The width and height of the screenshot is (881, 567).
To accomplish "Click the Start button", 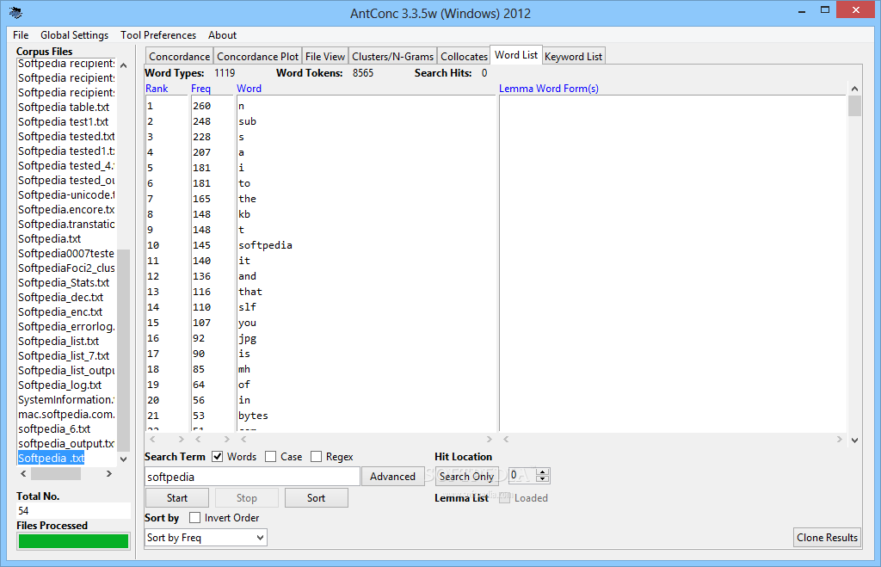I will coord(177,498).
